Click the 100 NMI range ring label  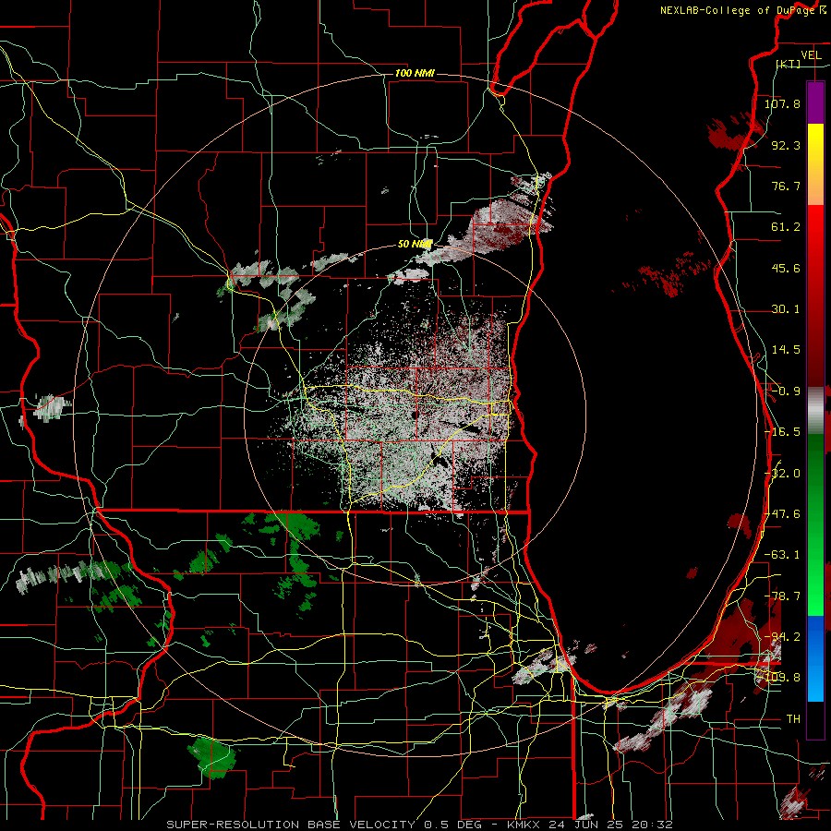415,73
